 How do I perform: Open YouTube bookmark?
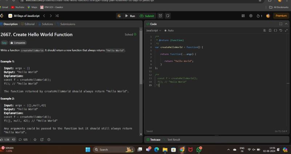(x=17, y=7)
